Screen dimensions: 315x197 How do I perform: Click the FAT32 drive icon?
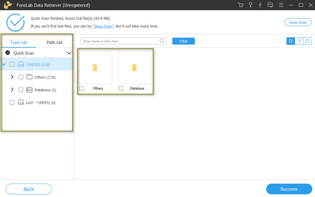(21, 64)
